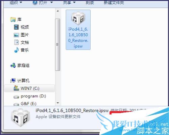
Task: Click the program (D:) drive icon
Action: [16, 97]
